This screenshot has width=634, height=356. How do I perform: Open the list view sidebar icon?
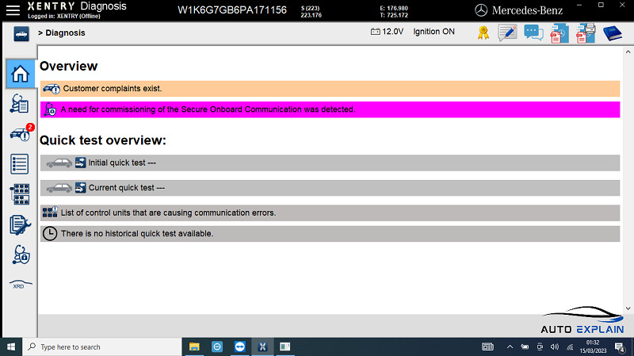[20, 164]
